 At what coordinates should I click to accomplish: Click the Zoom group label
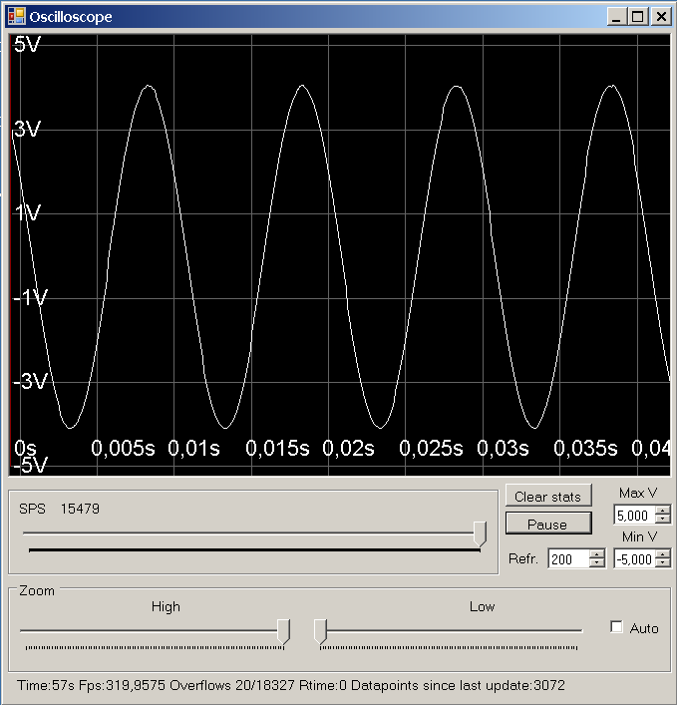pyautogui.click(x=37, y=590)
